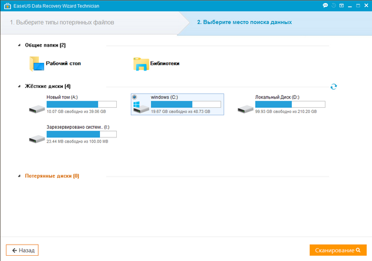Click 10.07 GB свободно из 39.06 GB text
Screen dimensions: 372x261
76,111
